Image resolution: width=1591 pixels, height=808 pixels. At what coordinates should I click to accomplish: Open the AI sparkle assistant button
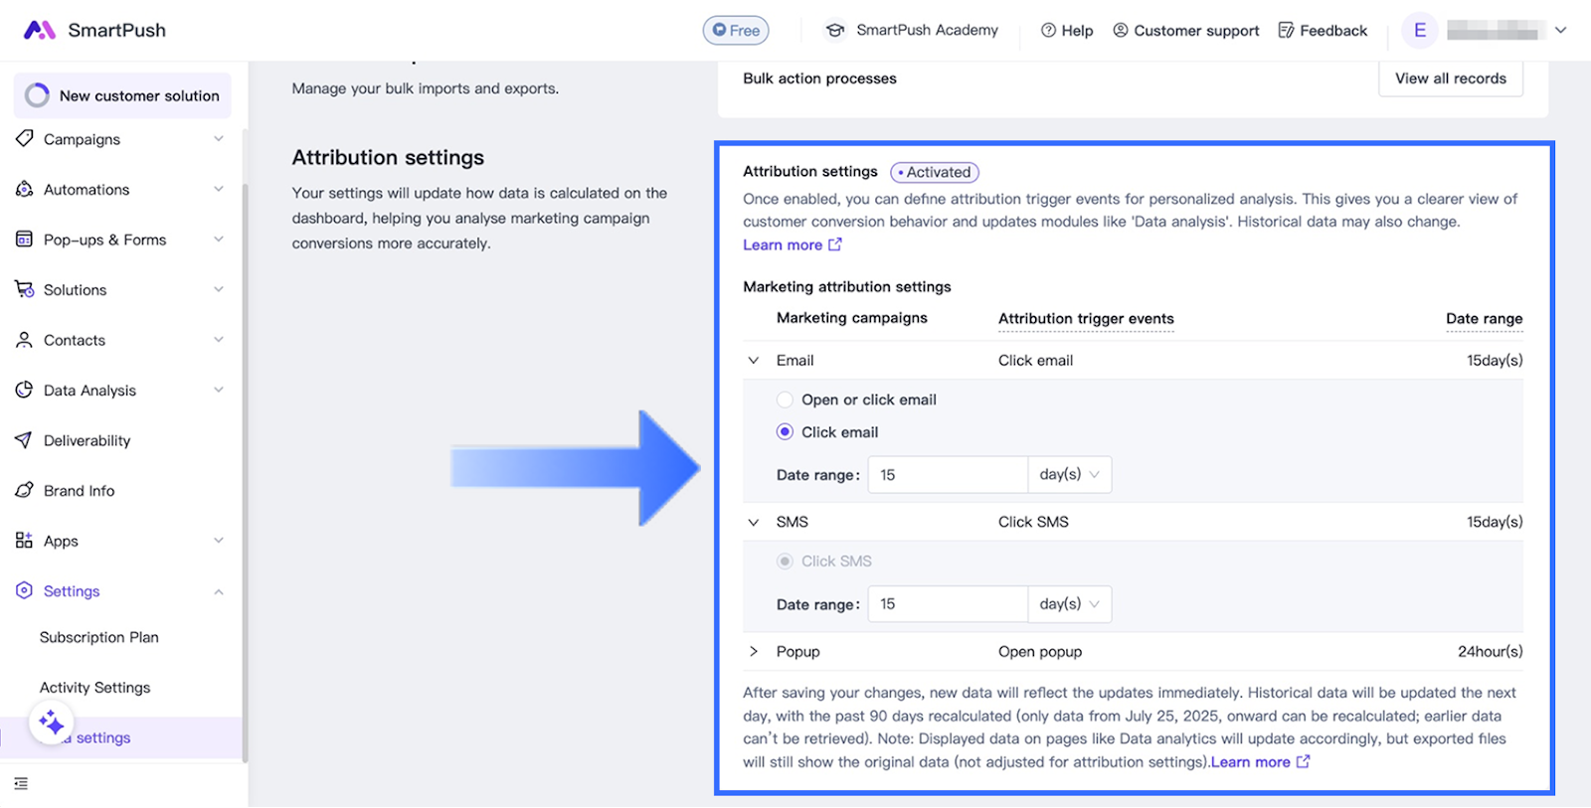point(51,723)
